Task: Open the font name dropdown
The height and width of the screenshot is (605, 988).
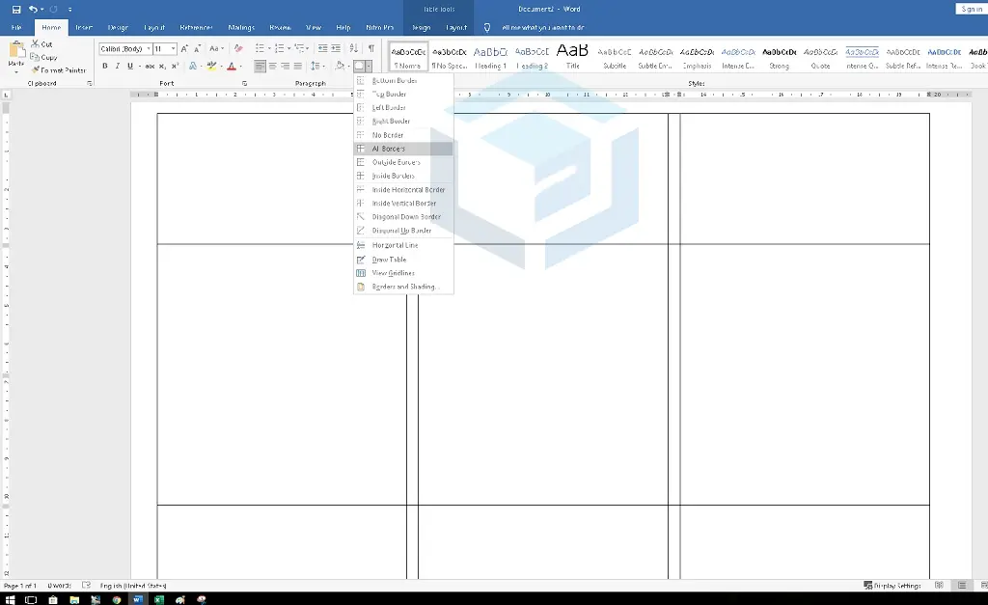Action: pos(149,49)
